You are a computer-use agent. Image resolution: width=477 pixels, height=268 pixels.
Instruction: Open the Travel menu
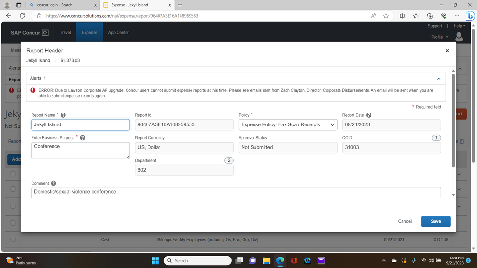coord(65,32)
